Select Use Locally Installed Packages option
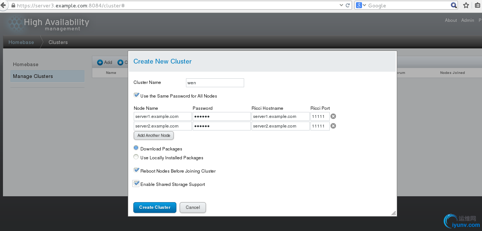The width and height of the screenshot is (482, 231). [x=136, y=157]
